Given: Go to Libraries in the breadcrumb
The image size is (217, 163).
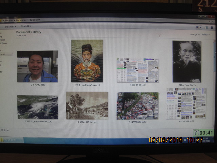Looking at the screenshot, I should [9, 20].
